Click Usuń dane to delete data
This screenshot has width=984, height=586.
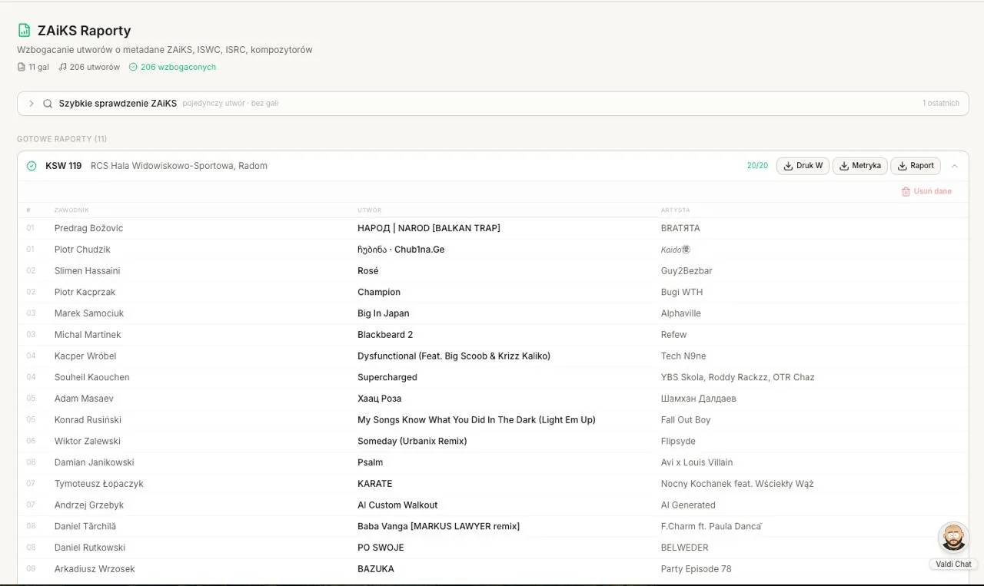(x=926, y=191)
